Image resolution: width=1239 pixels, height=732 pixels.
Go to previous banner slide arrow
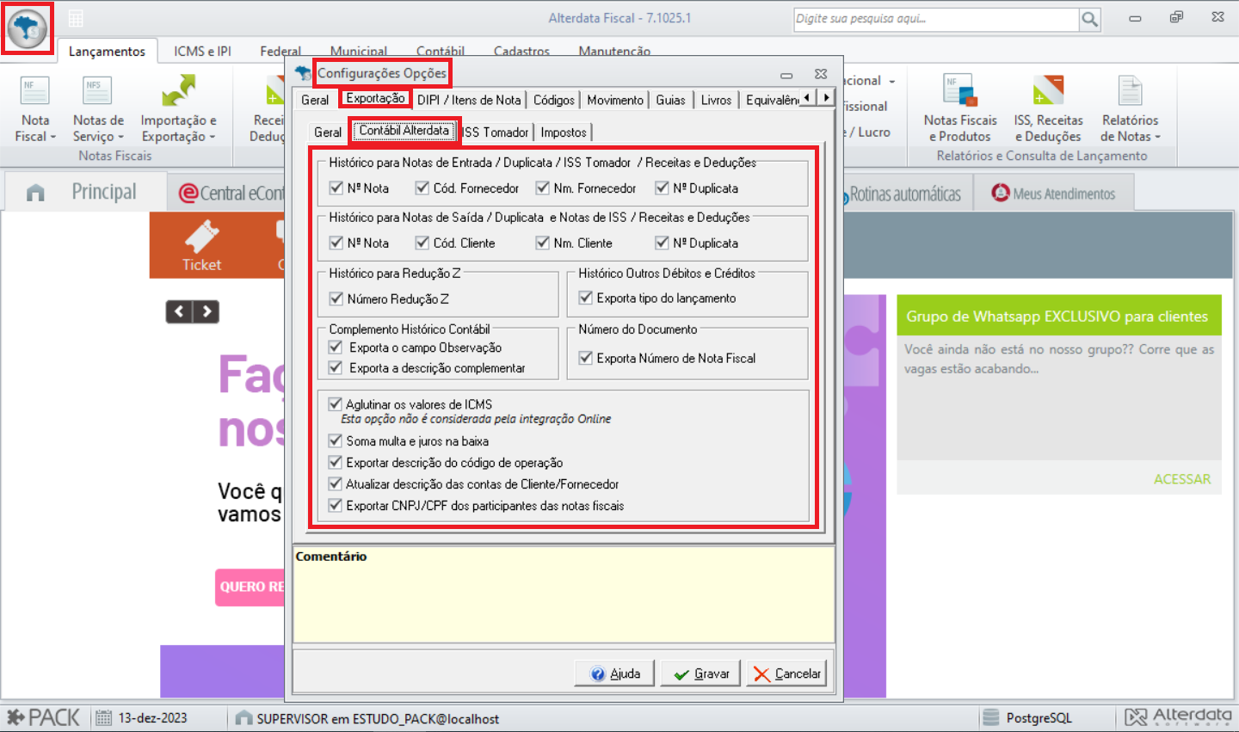coord(179,311)
